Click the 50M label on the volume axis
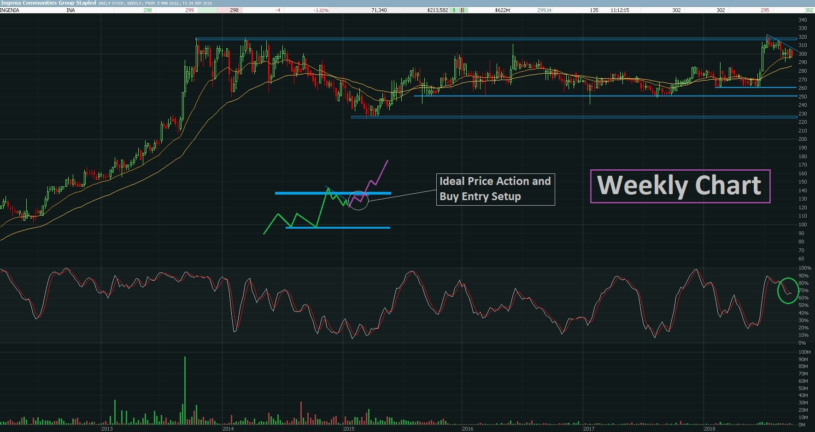 tap(803, 388)
